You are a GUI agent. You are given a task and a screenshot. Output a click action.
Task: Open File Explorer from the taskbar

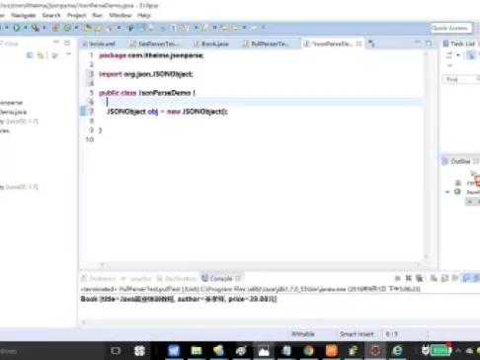[197, 350]
